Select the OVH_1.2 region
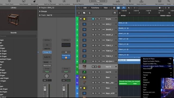 tap(129, 61)
